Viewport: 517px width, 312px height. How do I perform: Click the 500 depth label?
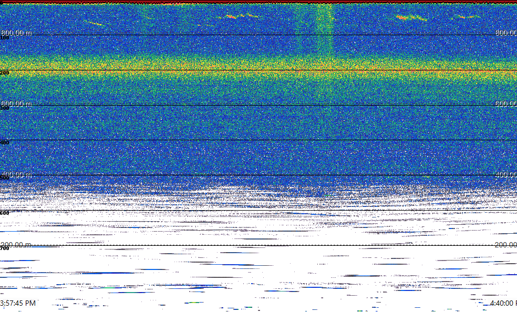(5, 178)
